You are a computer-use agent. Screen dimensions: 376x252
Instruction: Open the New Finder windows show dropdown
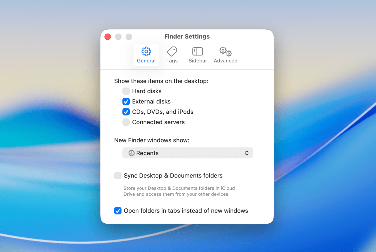coord(188,153)
